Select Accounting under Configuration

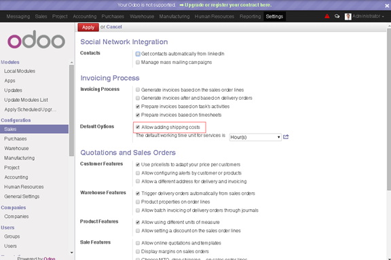click(16, 177)
